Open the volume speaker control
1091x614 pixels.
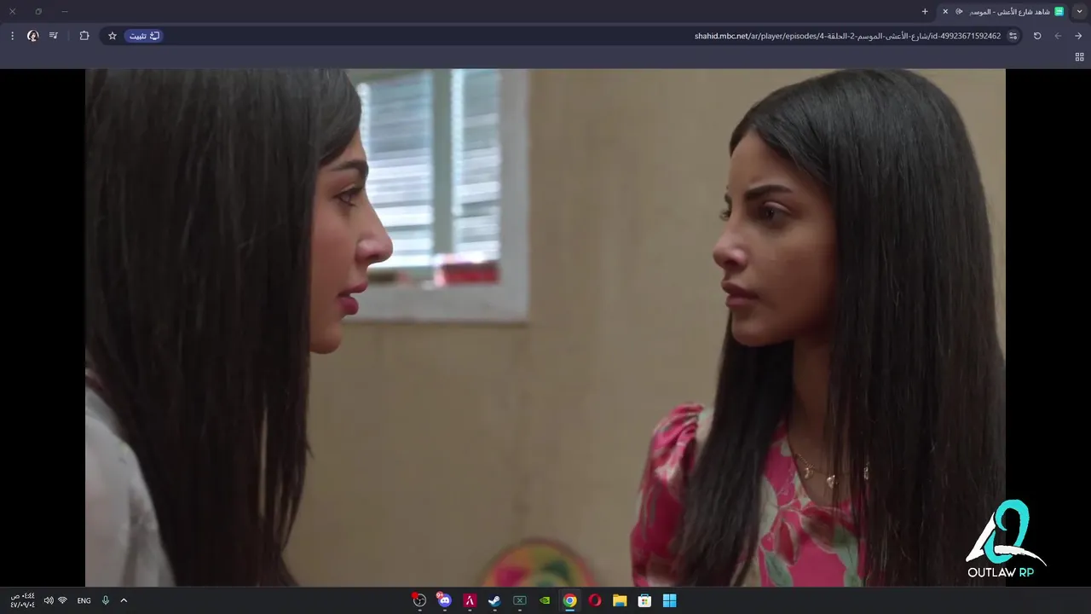tap(49, 600)
